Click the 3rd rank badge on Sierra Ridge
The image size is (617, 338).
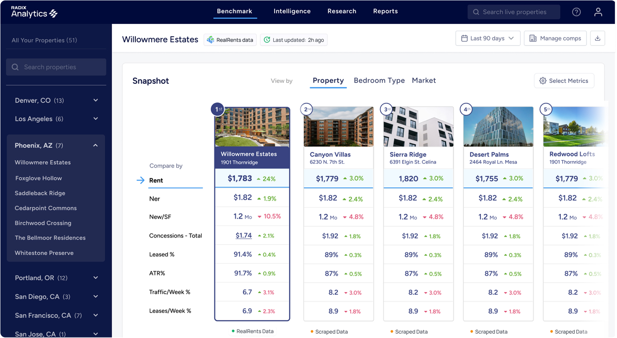coord(386,109)
